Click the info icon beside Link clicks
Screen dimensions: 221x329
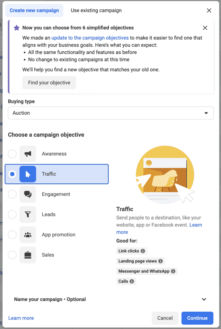(143, 251)
